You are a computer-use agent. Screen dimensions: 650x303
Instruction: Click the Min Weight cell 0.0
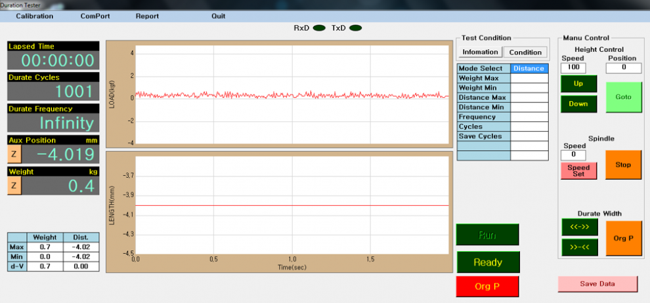point(45,257)
